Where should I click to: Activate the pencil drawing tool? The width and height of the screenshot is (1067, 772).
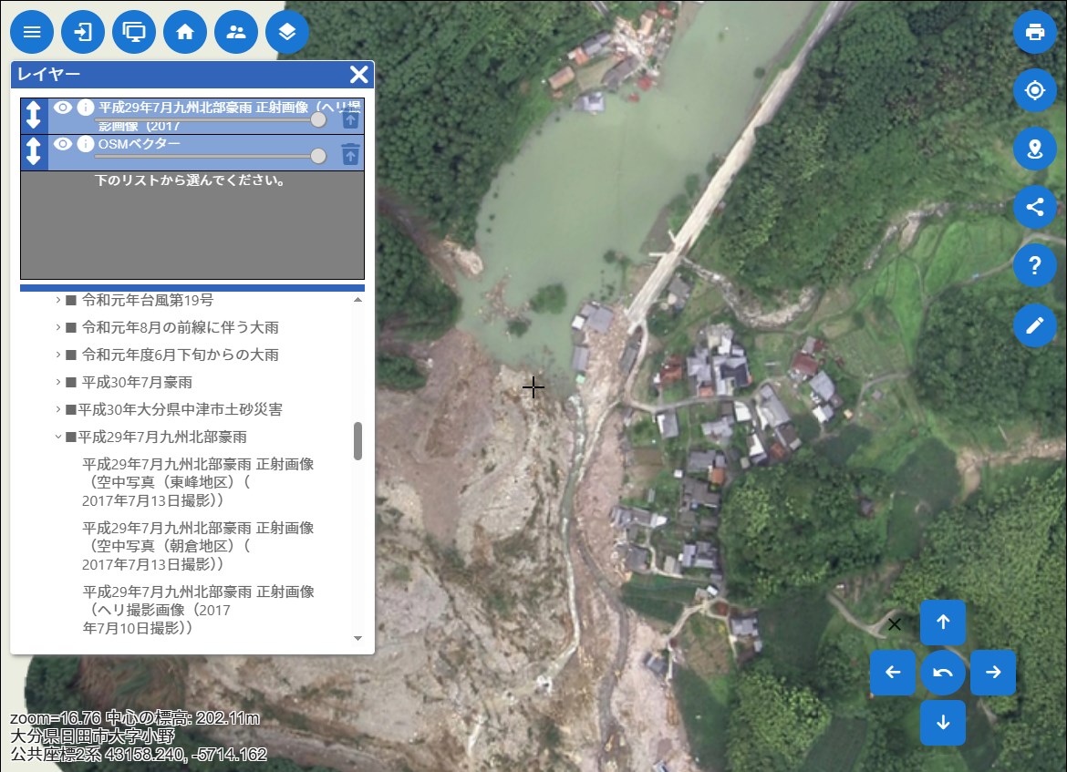(1034, 325)
